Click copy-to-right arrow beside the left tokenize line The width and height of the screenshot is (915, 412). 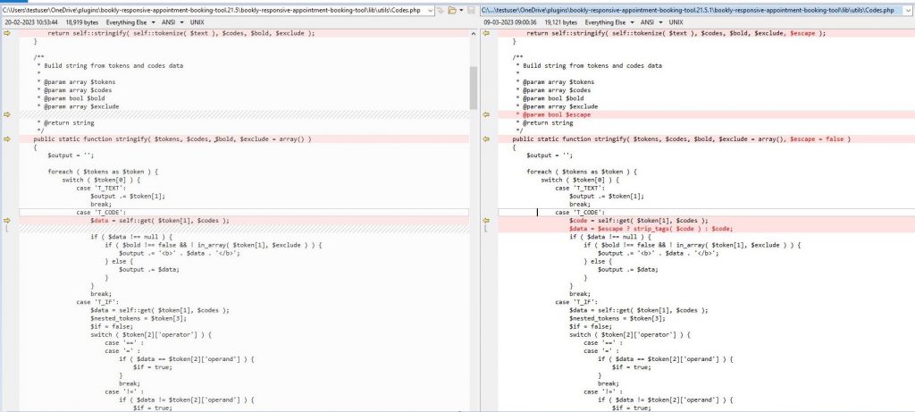(x=7, y=32)
